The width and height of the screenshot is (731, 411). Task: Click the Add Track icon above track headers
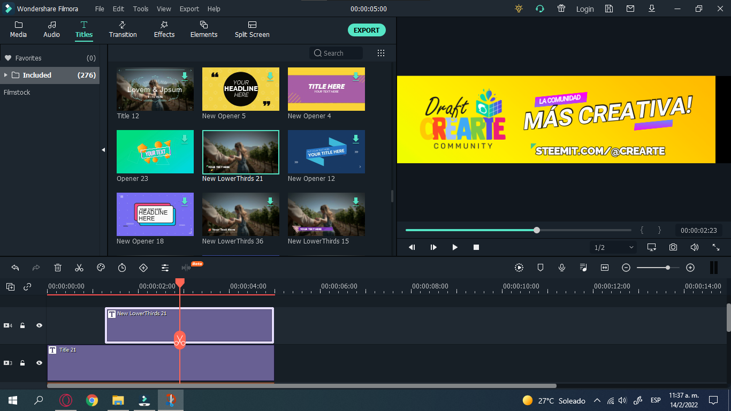tap(10, 287)
